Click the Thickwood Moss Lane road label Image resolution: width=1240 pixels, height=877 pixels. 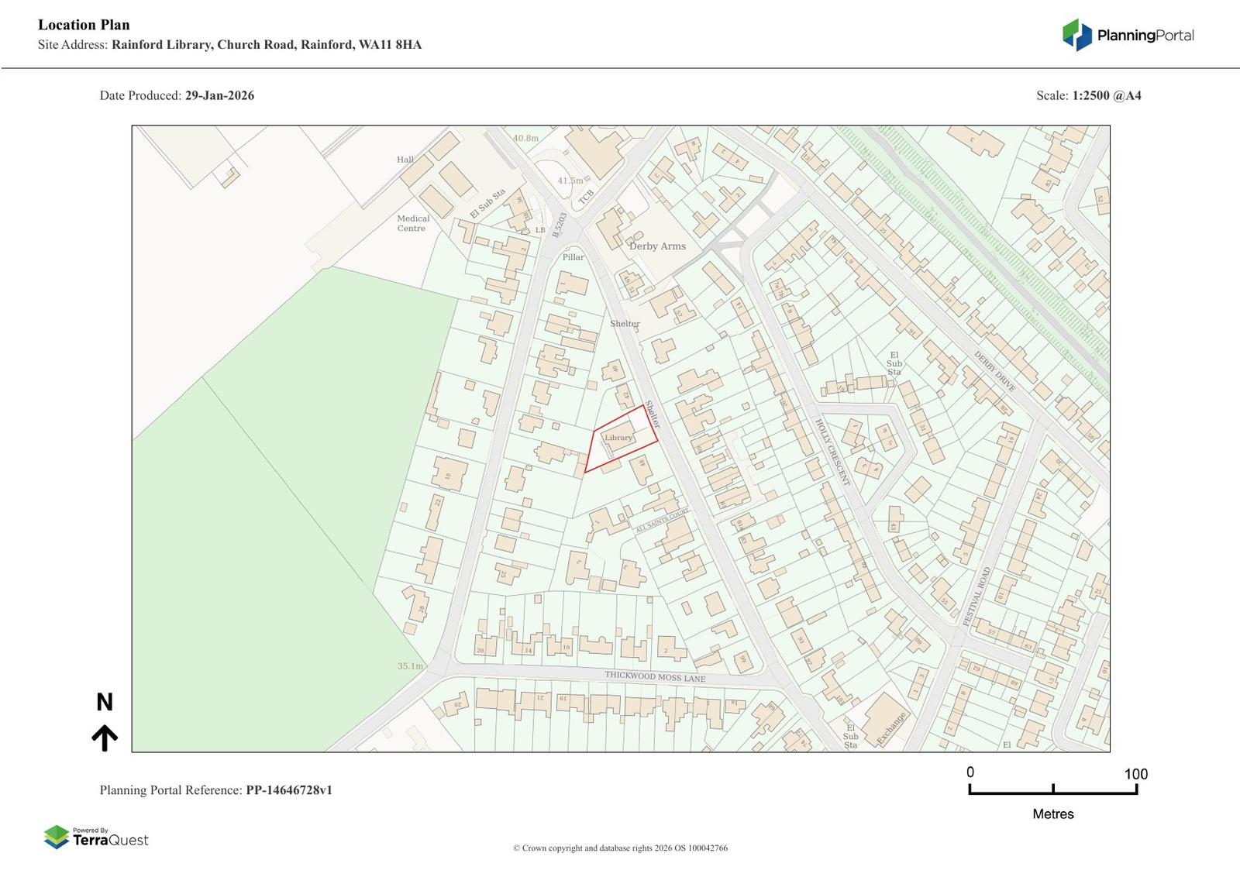(x=655, y=676)
